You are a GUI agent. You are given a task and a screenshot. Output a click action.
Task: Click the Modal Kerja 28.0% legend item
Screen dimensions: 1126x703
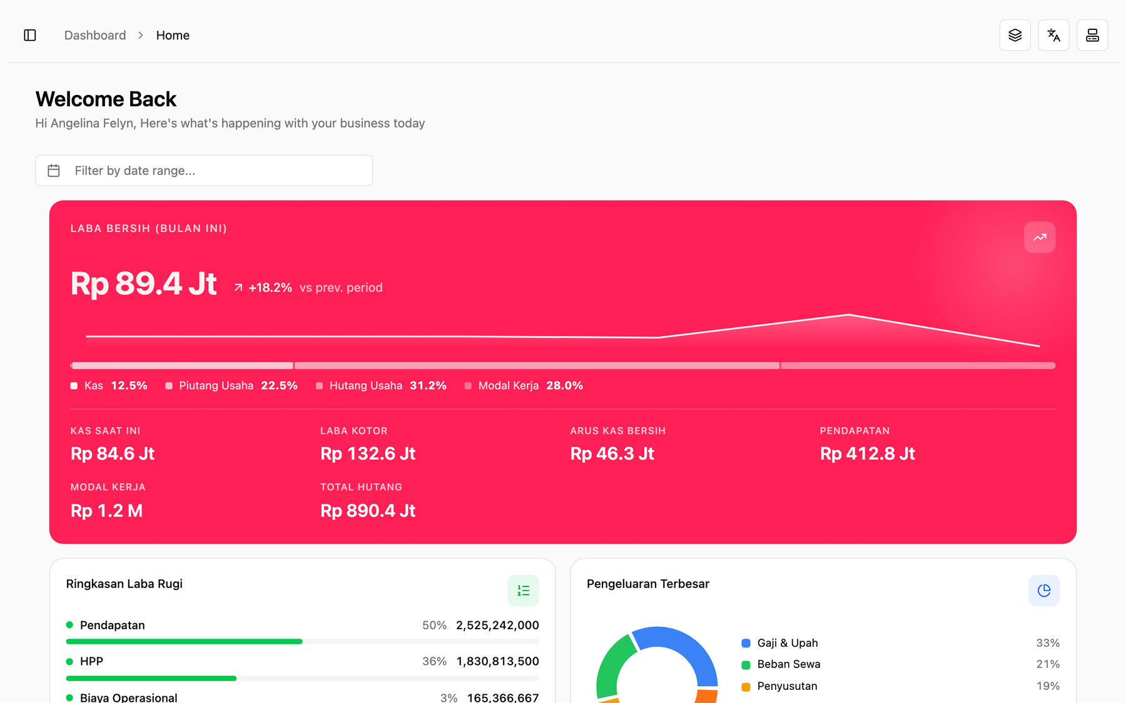tap(524, 386)
